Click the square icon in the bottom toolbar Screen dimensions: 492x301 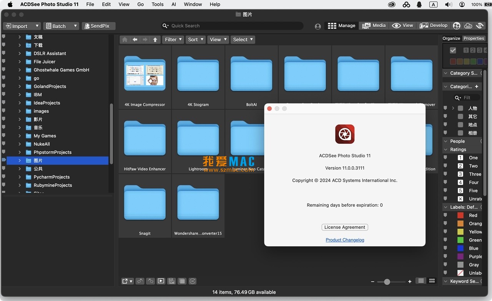click(182, 281)
